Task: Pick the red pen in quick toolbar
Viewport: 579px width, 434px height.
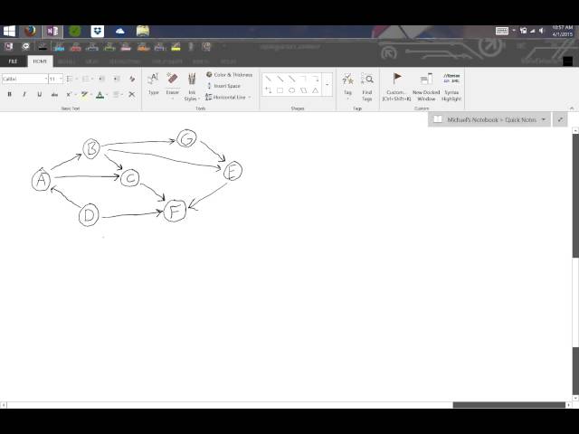Action: tap(75, 46)
